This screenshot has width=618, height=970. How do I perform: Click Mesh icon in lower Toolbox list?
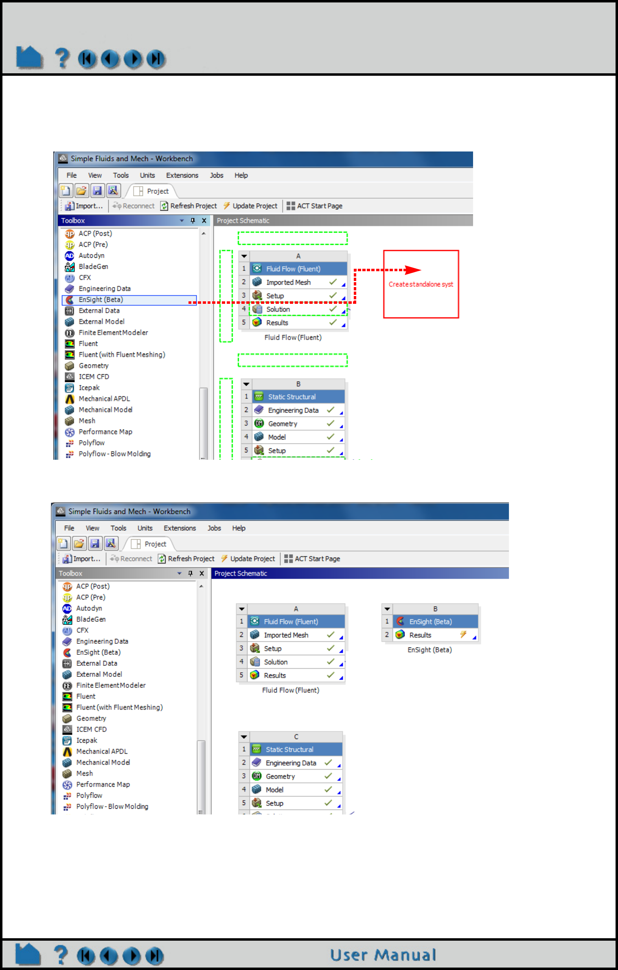point(67,773)
